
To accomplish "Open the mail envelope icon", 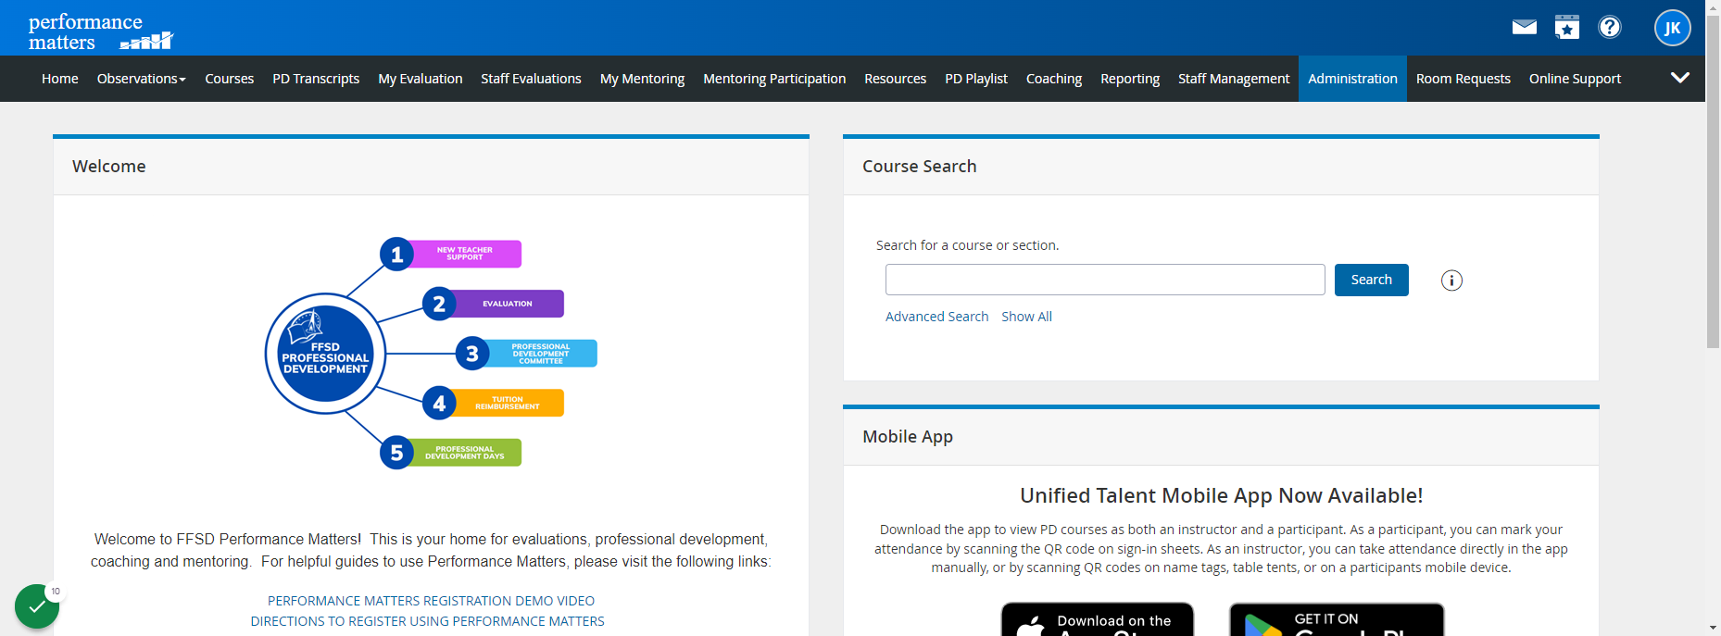I will (1524, 27).
